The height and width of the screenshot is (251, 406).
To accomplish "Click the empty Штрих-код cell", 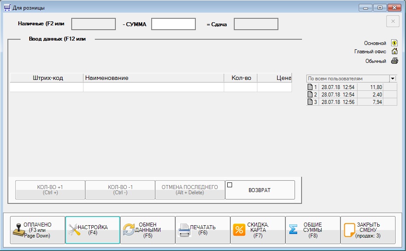I will [47, 87].
